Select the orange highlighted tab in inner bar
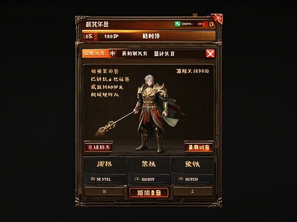Image resolution: width=297 pixels, height=222 pixels. [x=94, y=54]
